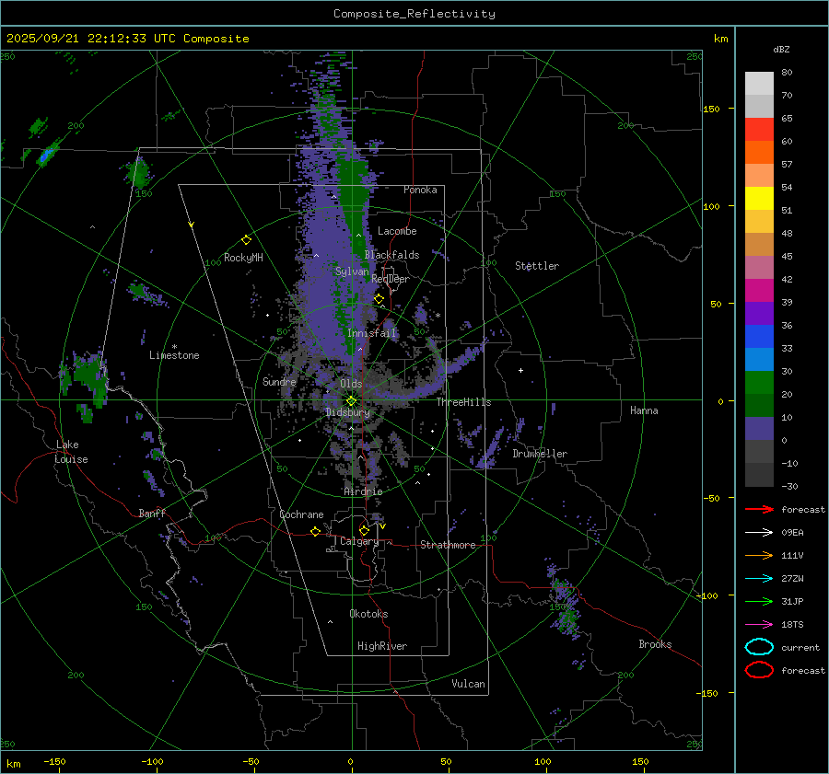The image size is (829, 774).
Task: Click the red forecast arrow in legend
Action: click(759, 509)
